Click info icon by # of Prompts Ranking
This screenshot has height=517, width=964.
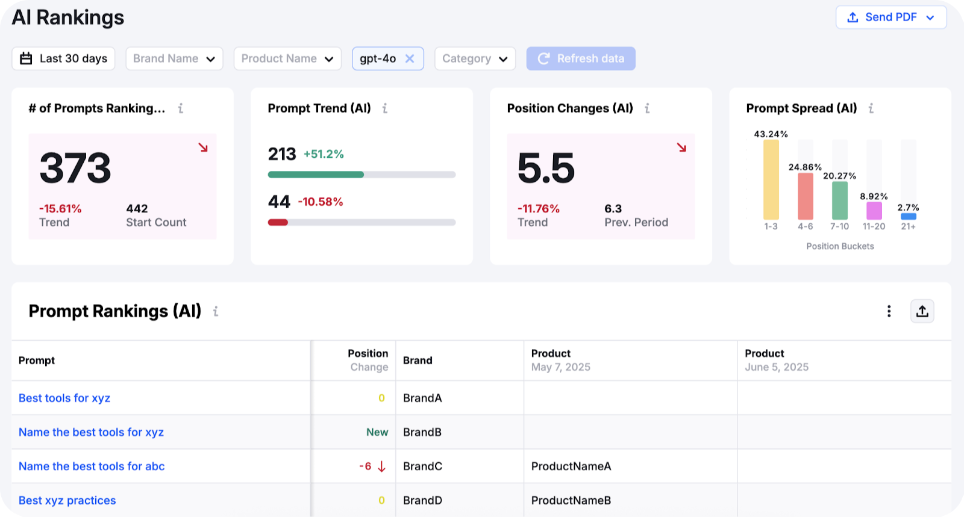coord(180,108)
